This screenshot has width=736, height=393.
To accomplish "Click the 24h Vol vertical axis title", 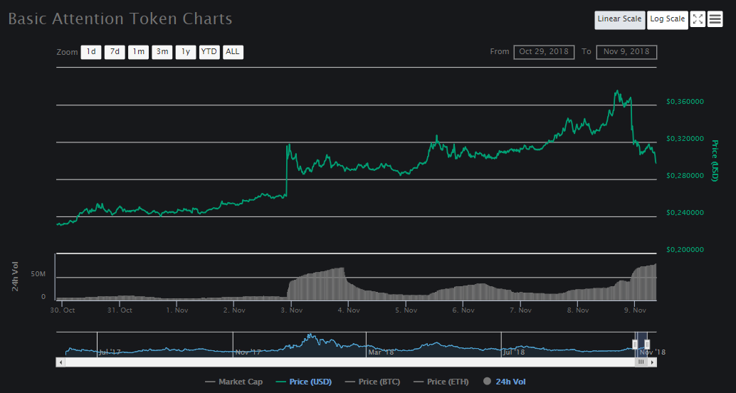I will point(15,276).
